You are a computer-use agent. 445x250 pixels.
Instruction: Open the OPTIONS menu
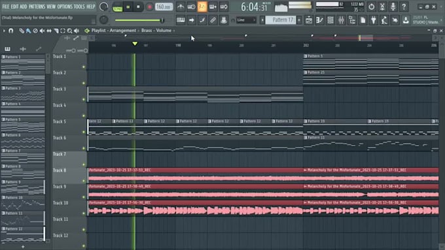pyautogui.click(x=65, y=7)
